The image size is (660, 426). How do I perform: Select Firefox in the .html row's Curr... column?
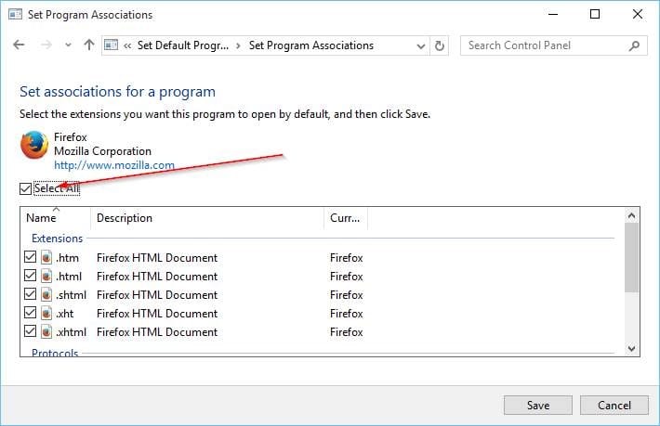(x=347, y=277)
